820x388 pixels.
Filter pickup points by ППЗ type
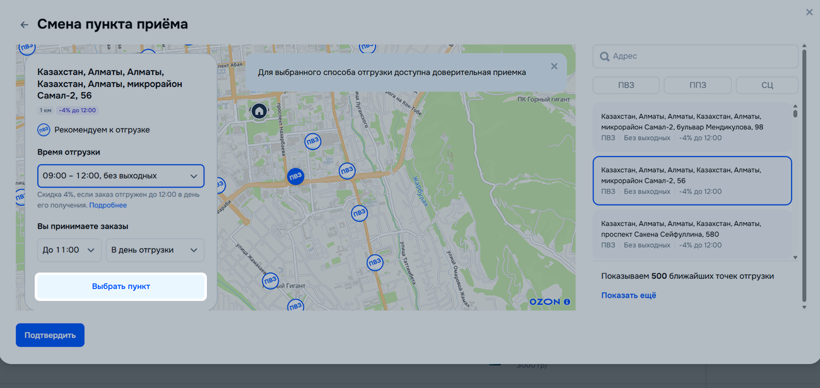tap(697, 85)
